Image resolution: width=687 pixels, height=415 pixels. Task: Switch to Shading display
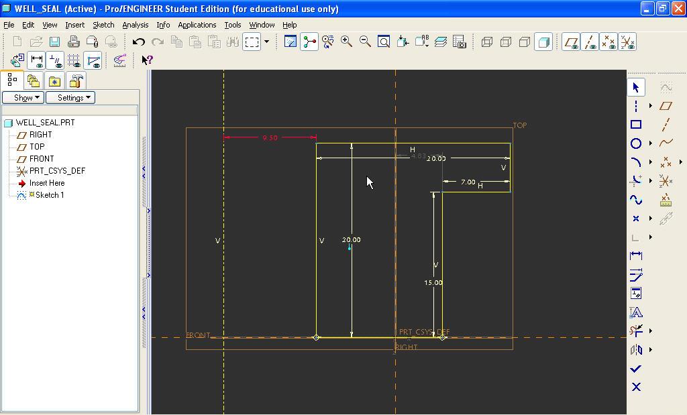pos(543,42)
